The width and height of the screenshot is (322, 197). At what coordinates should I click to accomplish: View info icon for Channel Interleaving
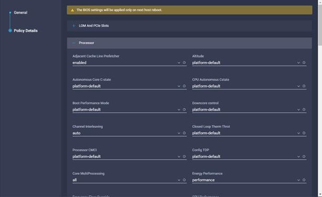(184, 133)
